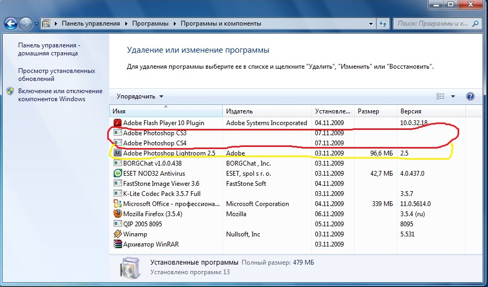Viewport: 488px width, 287px height.
Task: Open Включение или отключение компонентов Windows
Action: [60, 95]
